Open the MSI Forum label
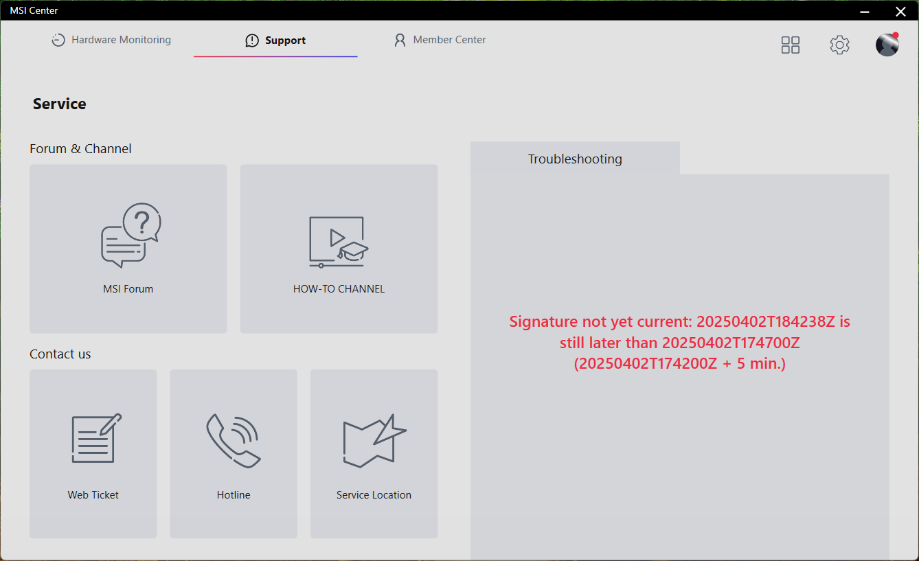This screenshot has width=919, height=561. pos(128,289)
